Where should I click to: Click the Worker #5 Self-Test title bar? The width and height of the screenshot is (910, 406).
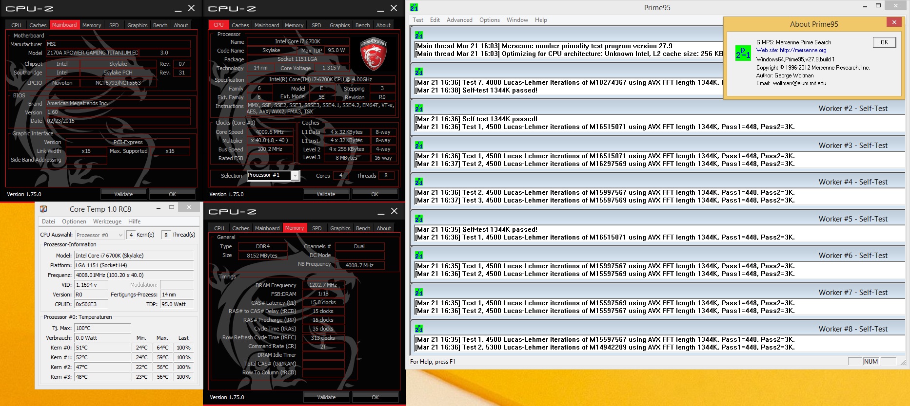(x=657, y=219)
